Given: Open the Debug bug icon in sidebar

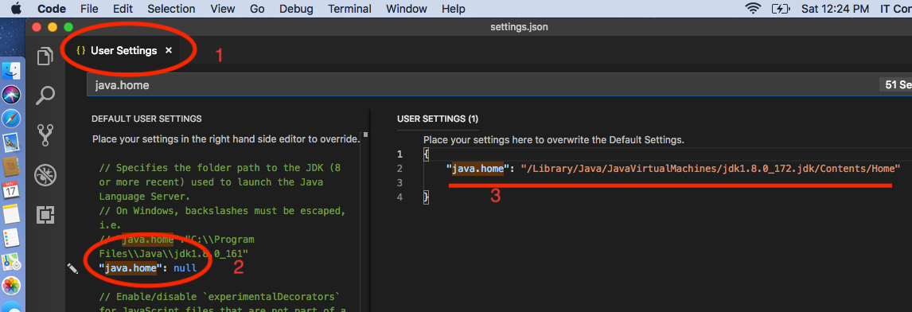Looking at the screenshot, I should point(45,174).
